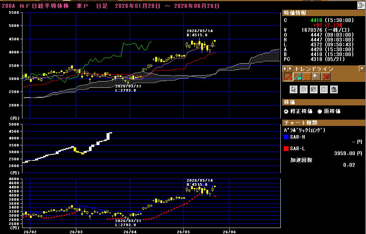Go to previous panel with left arrow

(285, 69)
